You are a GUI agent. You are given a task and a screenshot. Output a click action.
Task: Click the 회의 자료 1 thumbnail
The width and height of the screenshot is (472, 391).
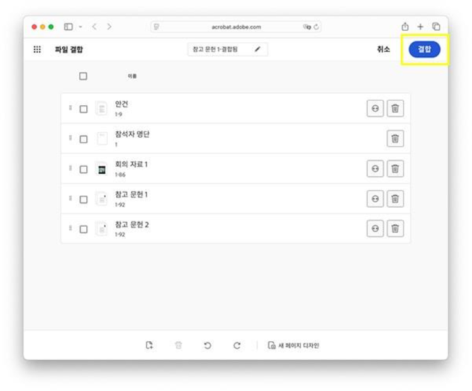pyautogui.click(x=102, y=169)
